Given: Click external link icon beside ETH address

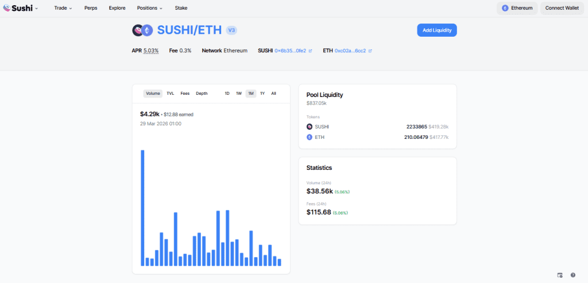Looking at the screenshot, I should point(370,51).
